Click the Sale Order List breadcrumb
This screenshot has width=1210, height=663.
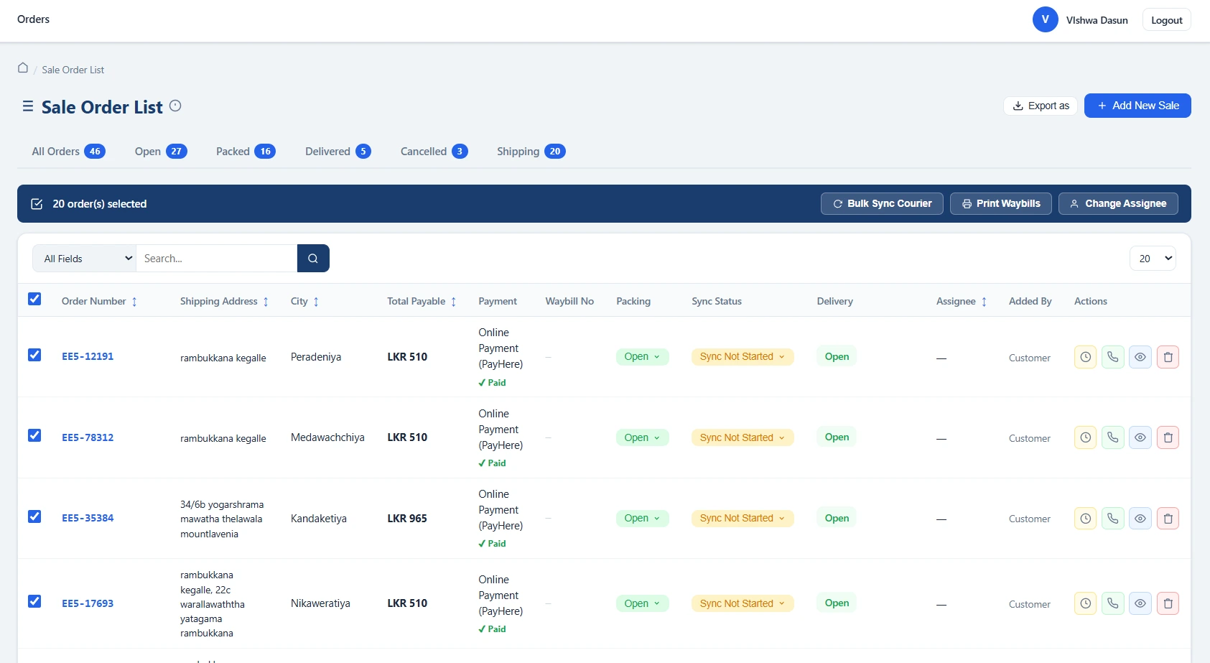click(73, 70)
